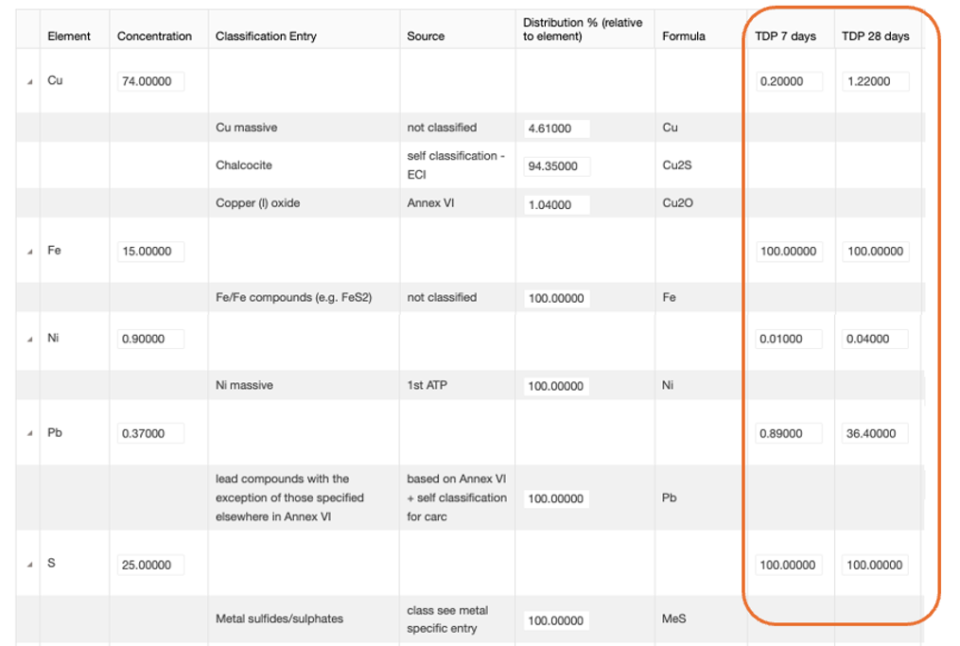This screenshot has height=646, width=960.
Task: Select the Chalcocite classification row
Action: point(244,166)
